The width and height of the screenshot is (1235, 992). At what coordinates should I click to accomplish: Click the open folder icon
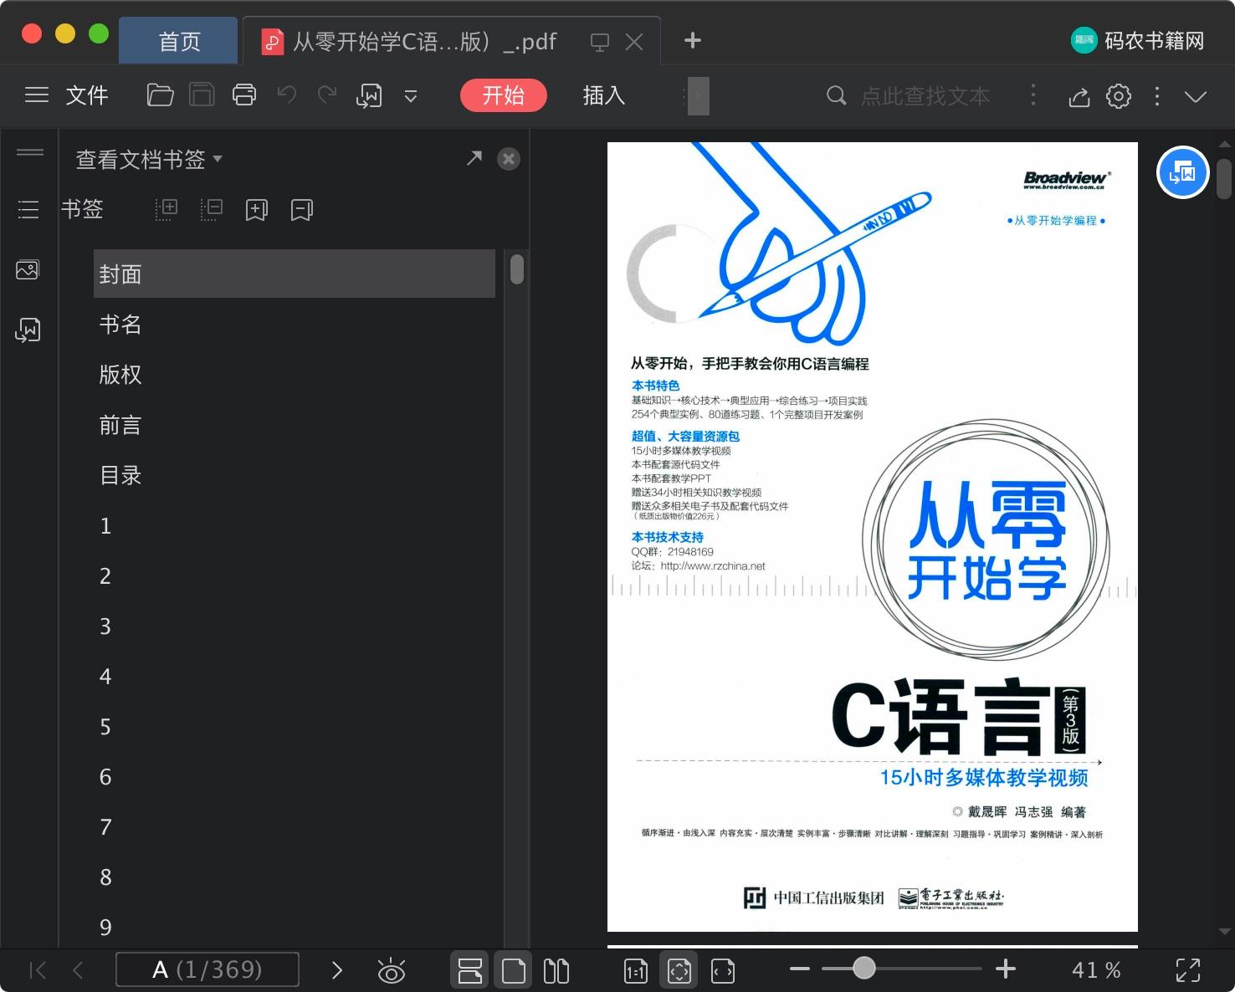tap(160, 95)
